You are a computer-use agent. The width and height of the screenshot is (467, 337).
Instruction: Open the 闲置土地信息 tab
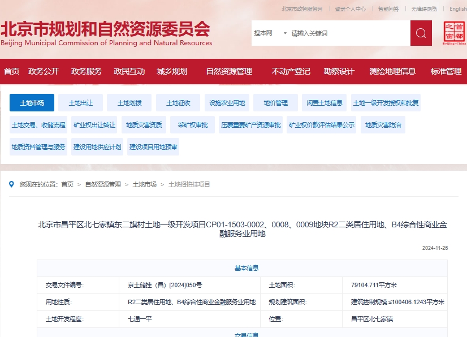tap(325, 103)
